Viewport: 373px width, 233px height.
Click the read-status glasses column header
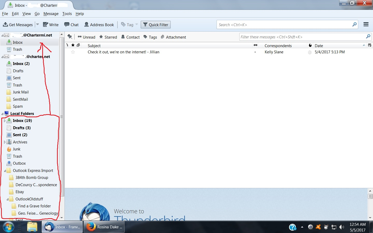click(255, 45)
